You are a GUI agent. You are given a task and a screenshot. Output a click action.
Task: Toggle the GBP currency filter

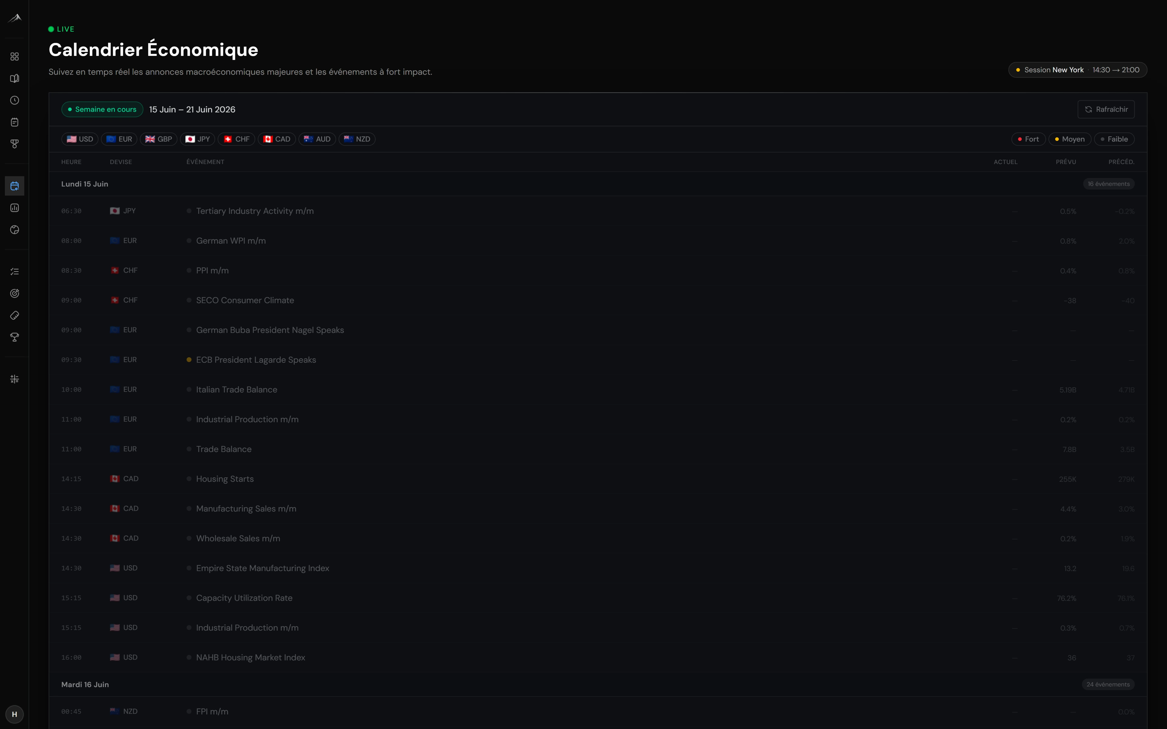[159, 139]
